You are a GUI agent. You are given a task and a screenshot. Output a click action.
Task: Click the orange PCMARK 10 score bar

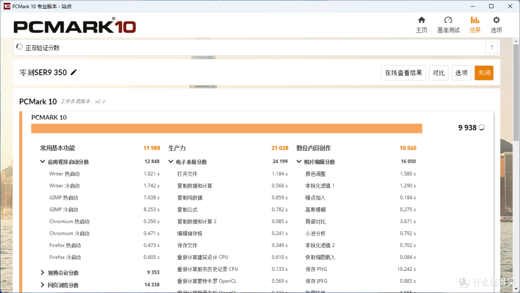[x=226, y=128]
